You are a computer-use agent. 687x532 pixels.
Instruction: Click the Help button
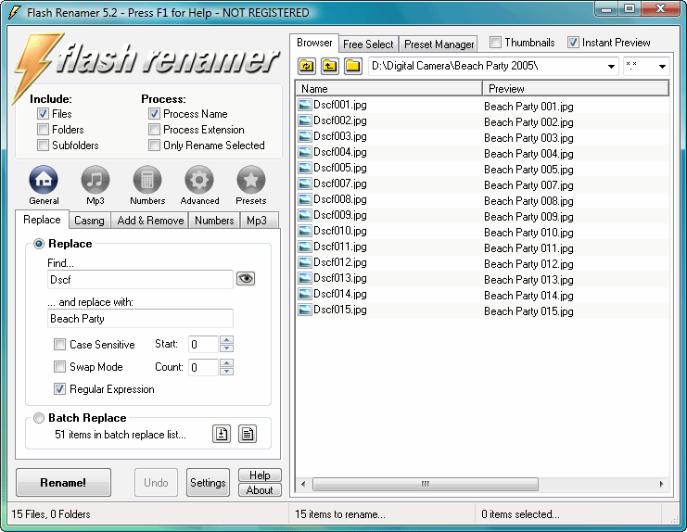(x=260, y=475)
